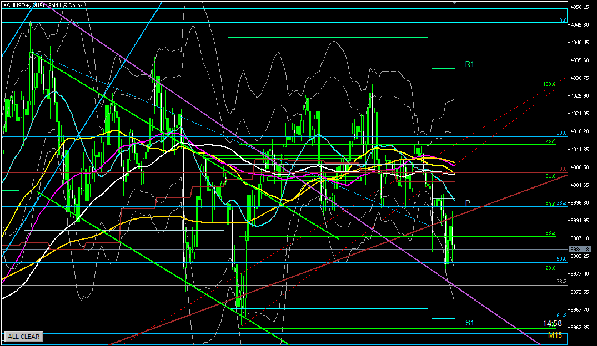Click the 3962.85 price scale value
Screen dimensions: 597x346
click(580, 327)
